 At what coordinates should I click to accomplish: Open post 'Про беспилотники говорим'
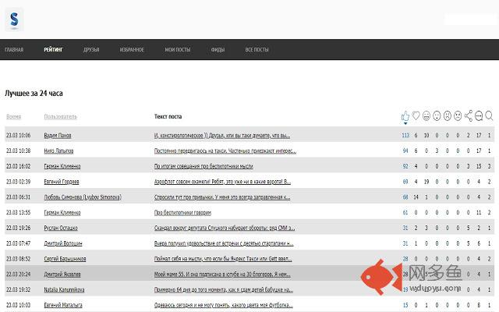pyautogui.click(x=182, y=213)
